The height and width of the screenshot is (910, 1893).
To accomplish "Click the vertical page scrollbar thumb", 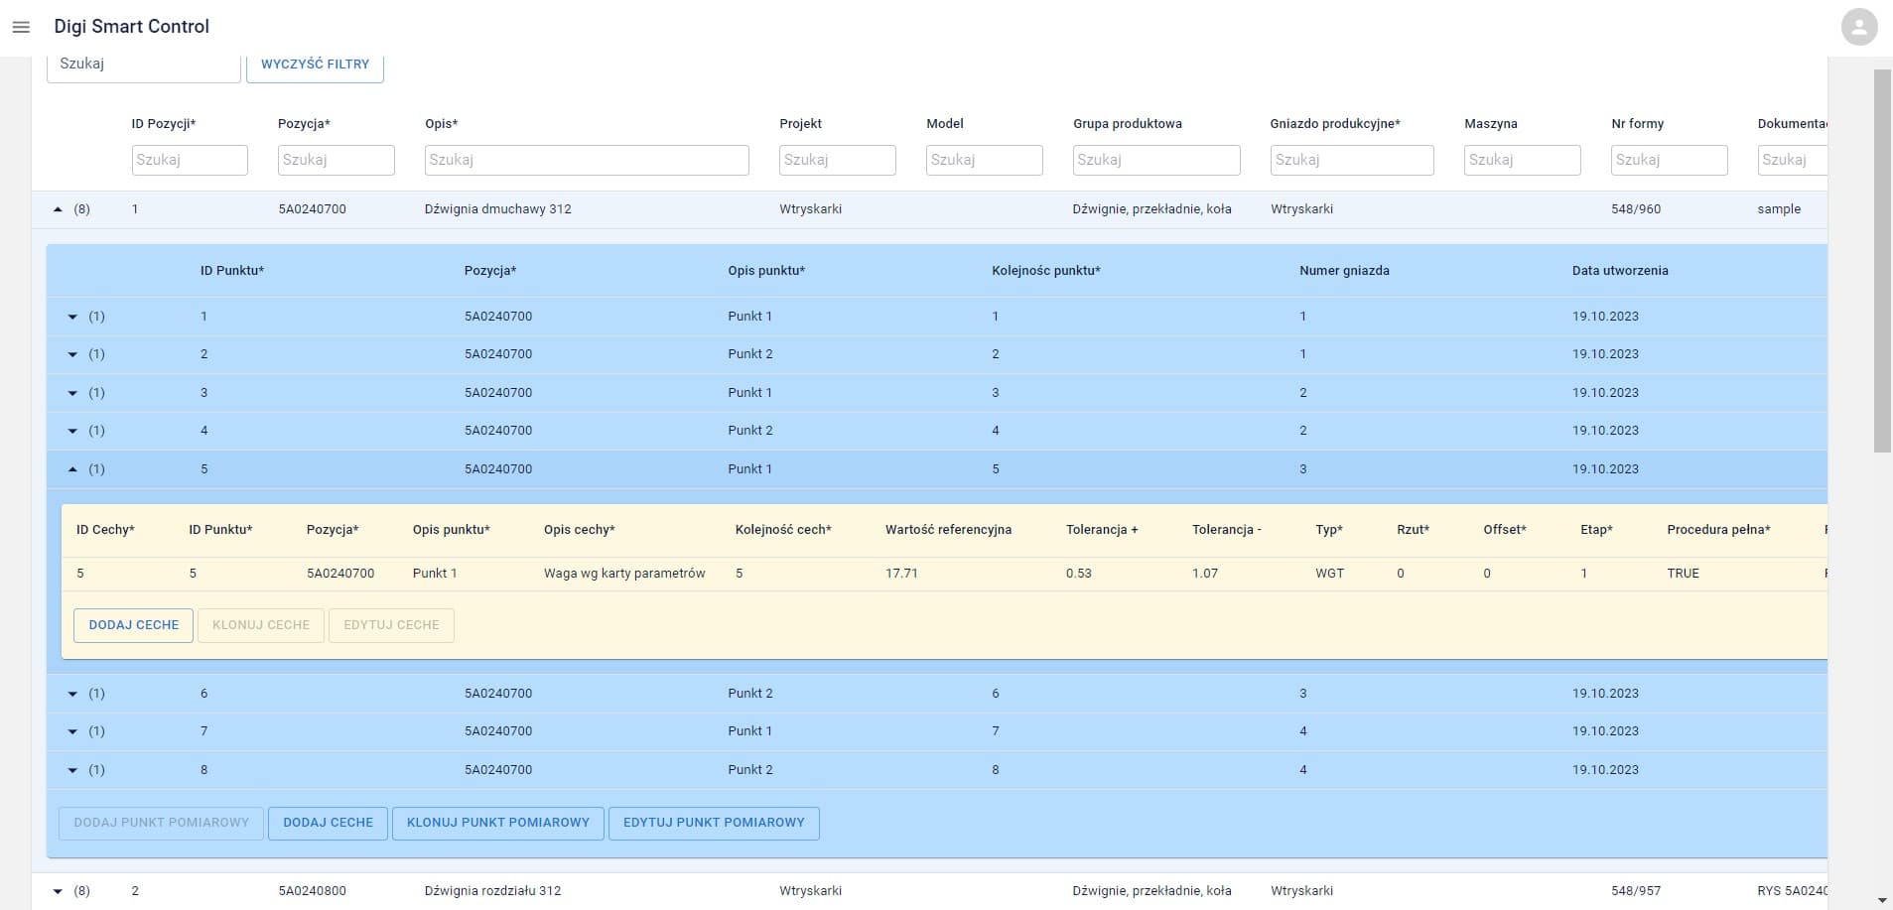I will (1882, 261).
